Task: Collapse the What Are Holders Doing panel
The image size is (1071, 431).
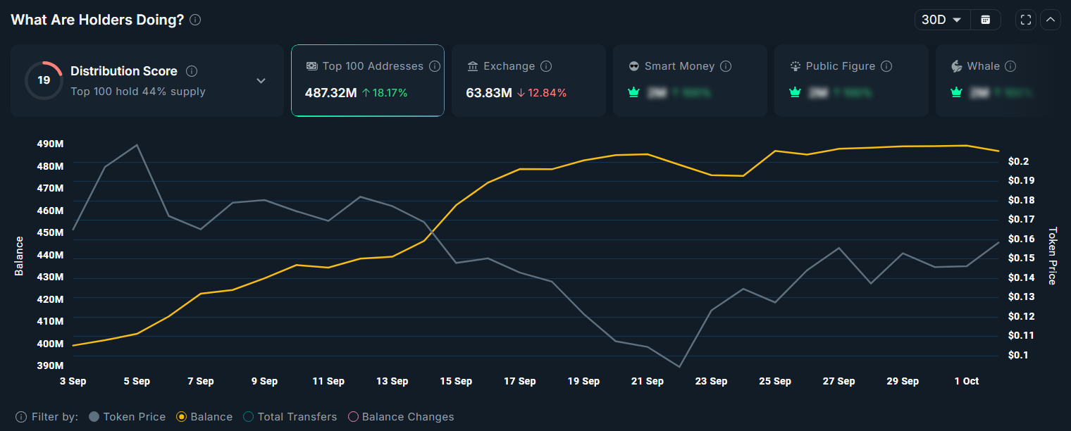Action: pyautogui.click(x=1051, y=19)
